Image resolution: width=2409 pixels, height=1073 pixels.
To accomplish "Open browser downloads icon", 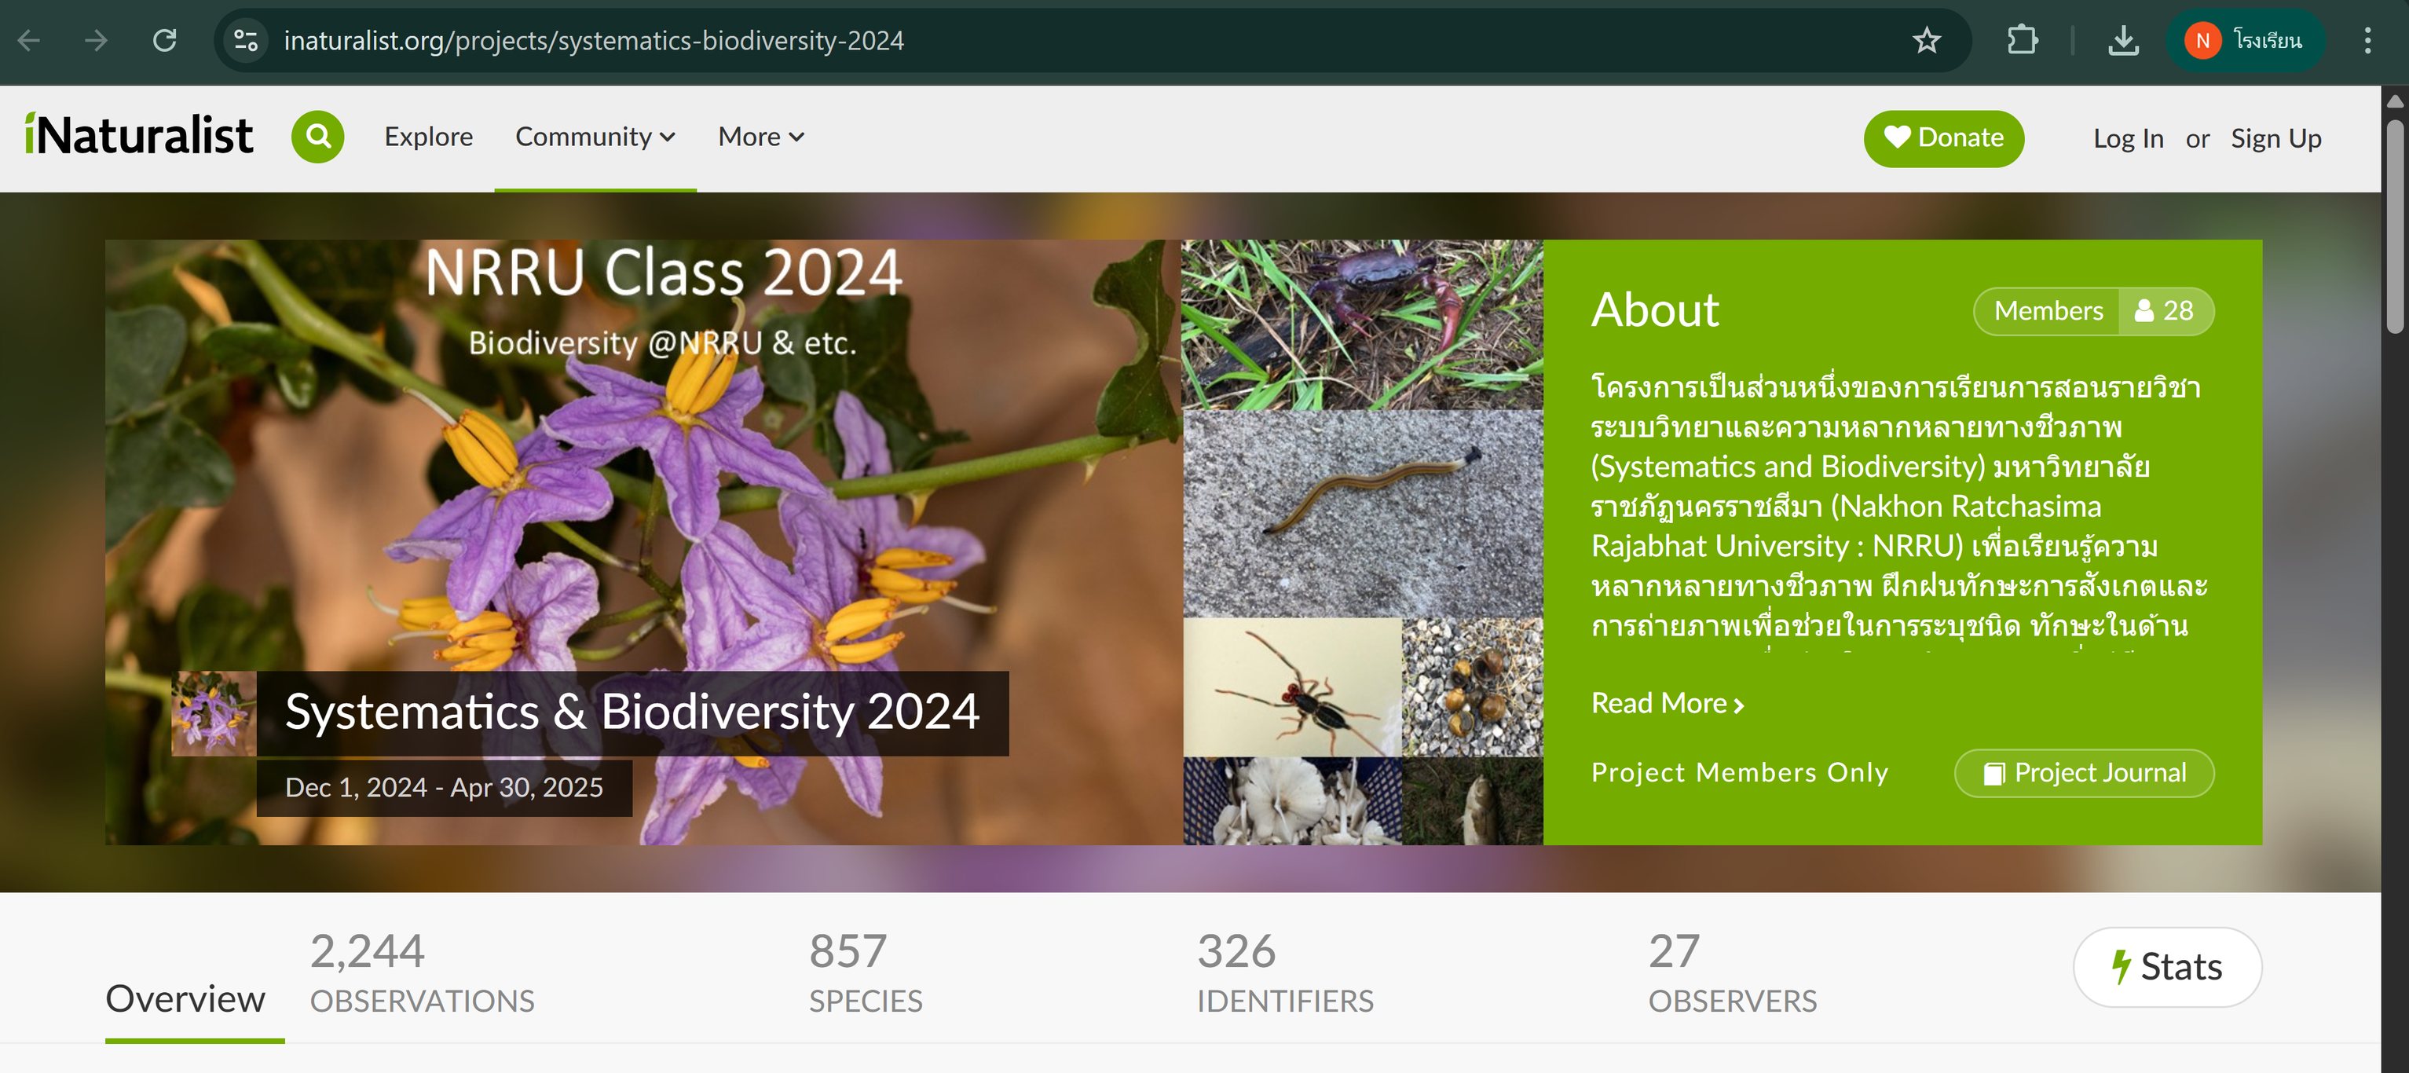I will tap(2124, 40).
